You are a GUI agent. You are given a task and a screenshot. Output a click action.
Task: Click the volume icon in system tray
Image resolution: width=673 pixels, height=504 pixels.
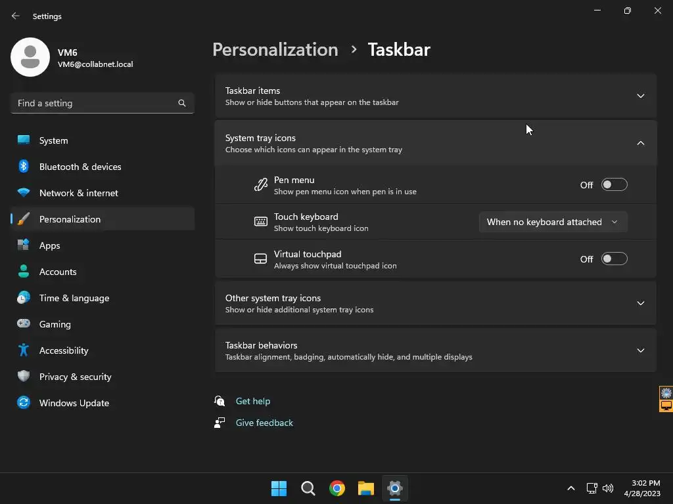click(608, 488)
